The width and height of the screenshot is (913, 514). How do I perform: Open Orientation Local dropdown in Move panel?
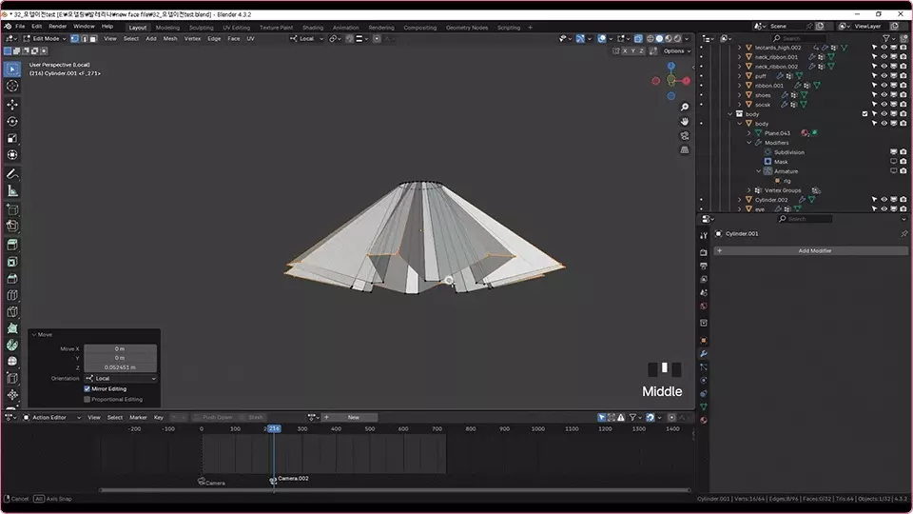121,378
